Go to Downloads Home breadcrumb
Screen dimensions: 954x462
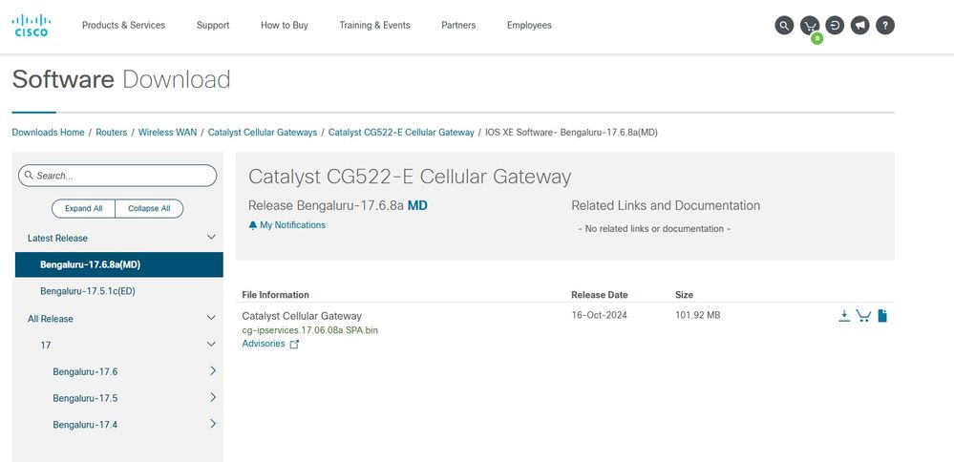[48, 133]
